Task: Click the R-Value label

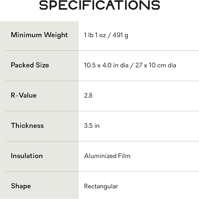Action: [x=24, y=95]
